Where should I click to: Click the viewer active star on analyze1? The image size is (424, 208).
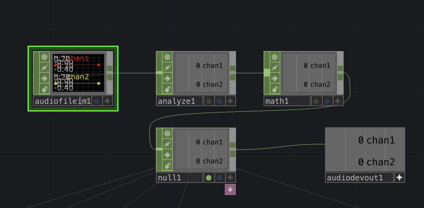[x=231, y=101]
